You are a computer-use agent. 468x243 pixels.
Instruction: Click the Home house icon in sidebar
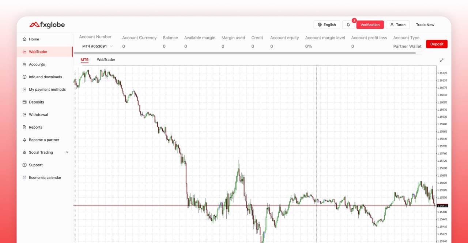[x=24, y=39]
